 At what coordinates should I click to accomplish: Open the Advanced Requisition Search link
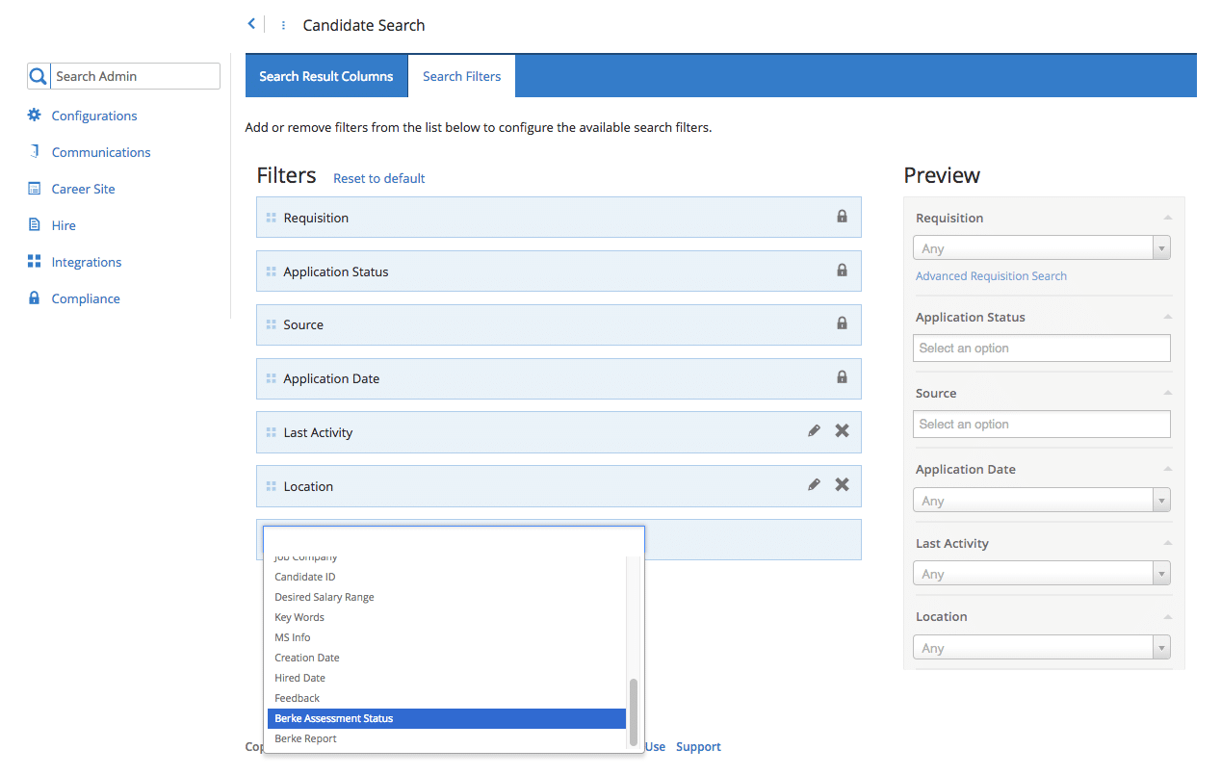point(991,275)
